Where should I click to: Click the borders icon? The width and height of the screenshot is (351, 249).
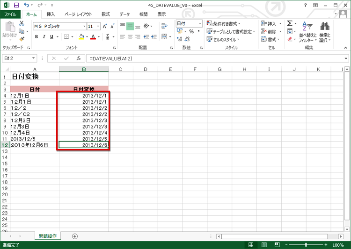(66, 36)
